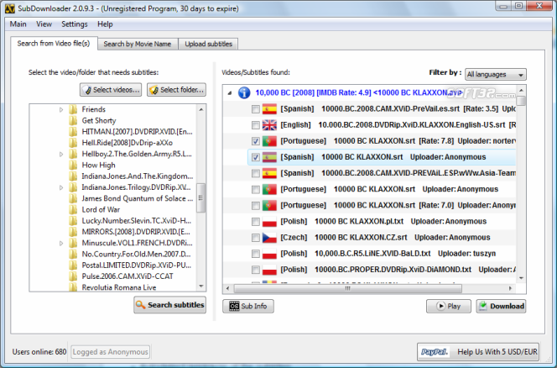This screenshot has width=557, height=368.
Task: Click the Polish flag on the R5.LiNE.XViD-BaLD row
Action: pyautogui.click(x=269, y=254)
